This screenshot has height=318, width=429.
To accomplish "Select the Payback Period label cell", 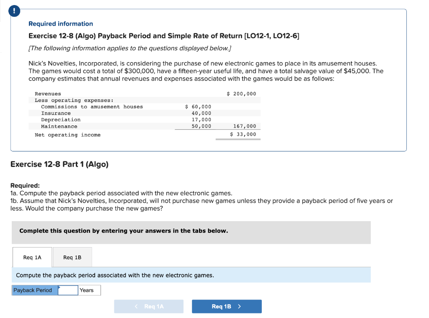I will coord(35,290).
